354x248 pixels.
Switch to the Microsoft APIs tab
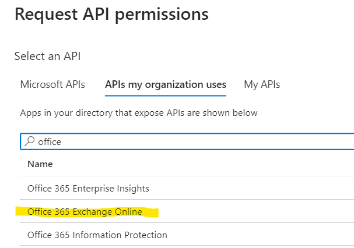click(52, 84)
